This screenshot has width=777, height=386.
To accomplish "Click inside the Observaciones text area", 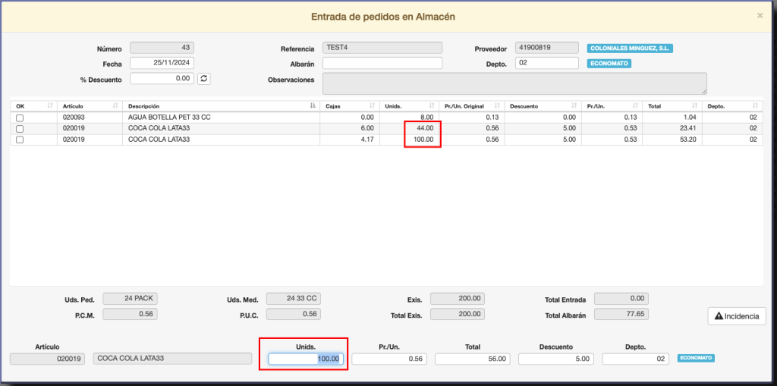I will 514,83.
